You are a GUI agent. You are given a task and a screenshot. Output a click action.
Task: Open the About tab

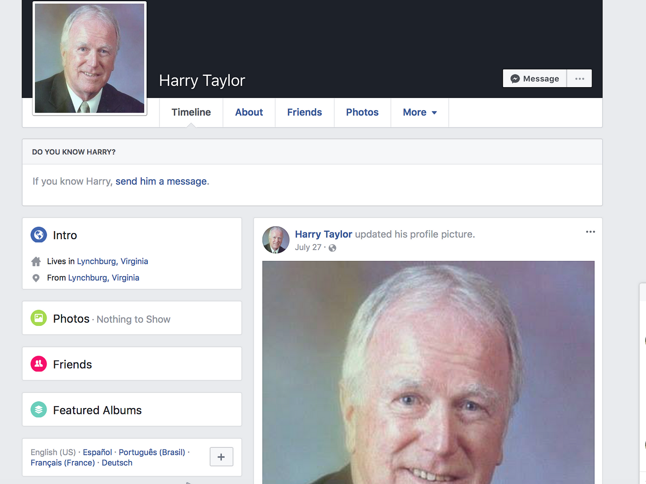pyautogui.click(x=249, y=113)
